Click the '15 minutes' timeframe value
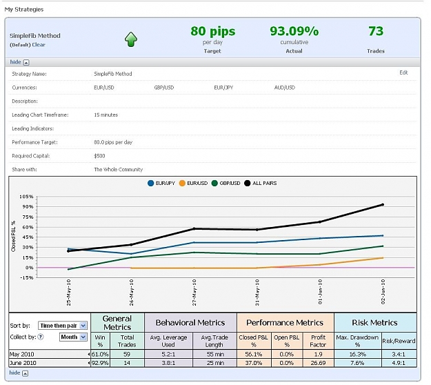 point(106,115)
